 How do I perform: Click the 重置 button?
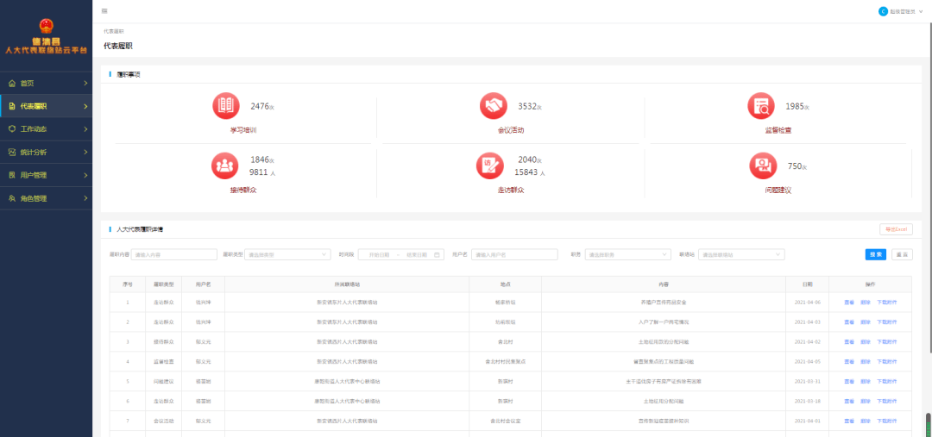point(903,254)
